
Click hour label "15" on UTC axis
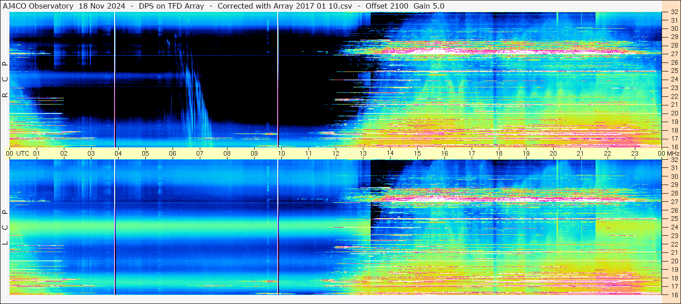click(x=417, y=154)
